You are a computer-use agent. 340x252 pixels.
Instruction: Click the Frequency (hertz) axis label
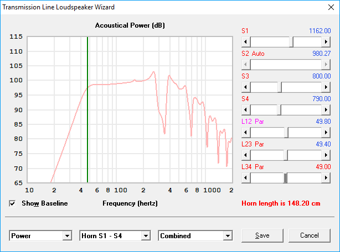(x=130, y=203)
